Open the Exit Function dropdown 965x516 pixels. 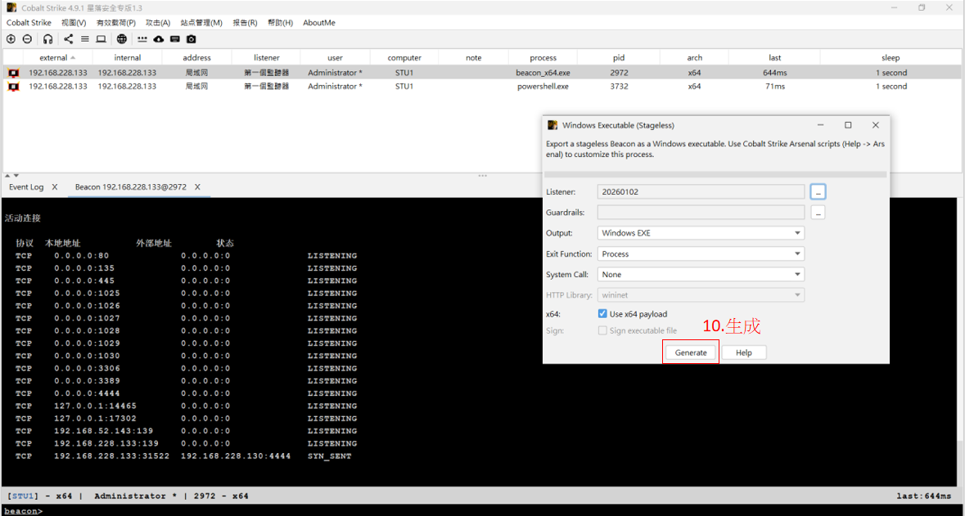(701, 254)
